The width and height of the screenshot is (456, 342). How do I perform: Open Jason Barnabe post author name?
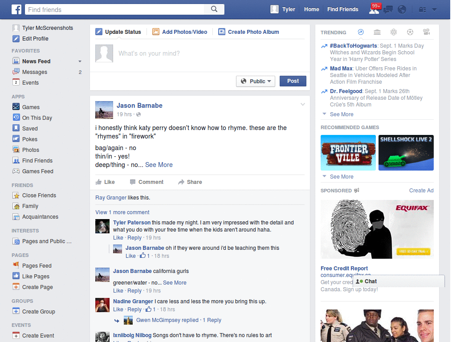[x=139, y=106]
